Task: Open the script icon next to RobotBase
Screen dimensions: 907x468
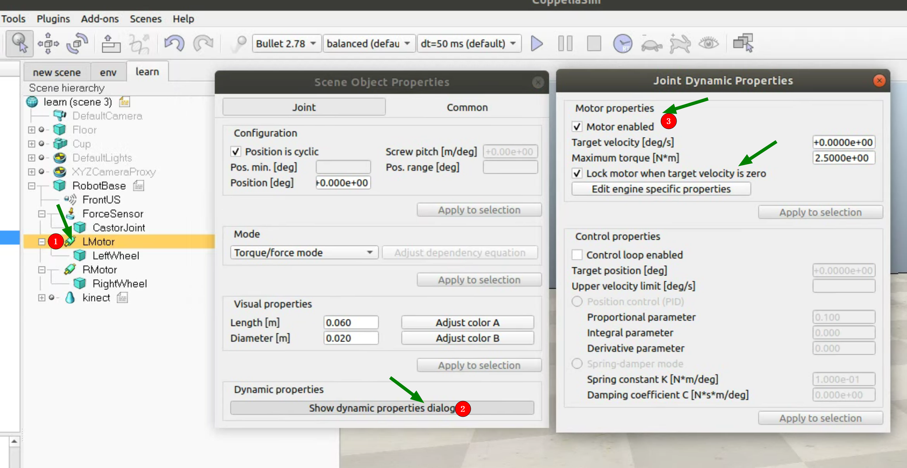Action: [x=138, y=186]
